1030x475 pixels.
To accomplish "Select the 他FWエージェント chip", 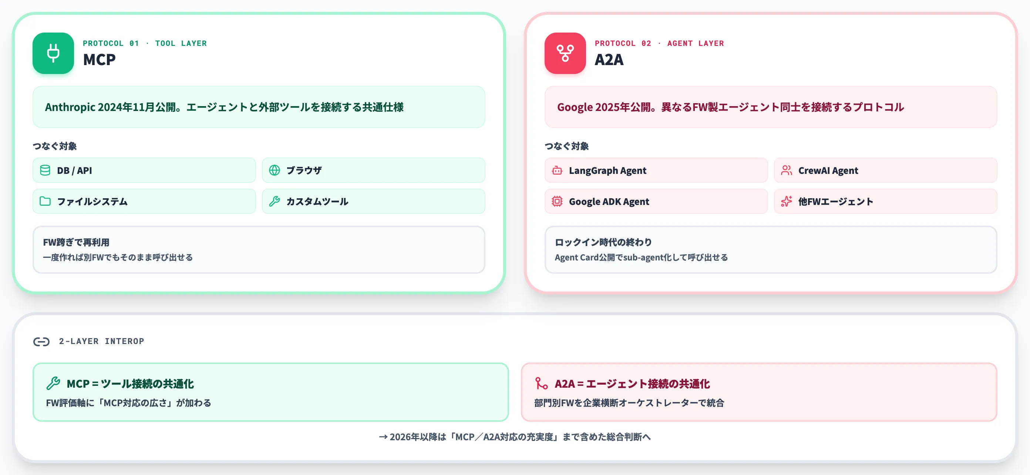I will click(x=886, y=201).
